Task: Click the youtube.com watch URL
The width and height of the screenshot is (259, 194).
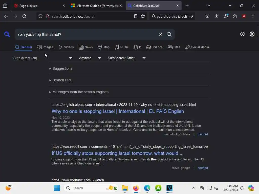Action: [x=78, y=180]
